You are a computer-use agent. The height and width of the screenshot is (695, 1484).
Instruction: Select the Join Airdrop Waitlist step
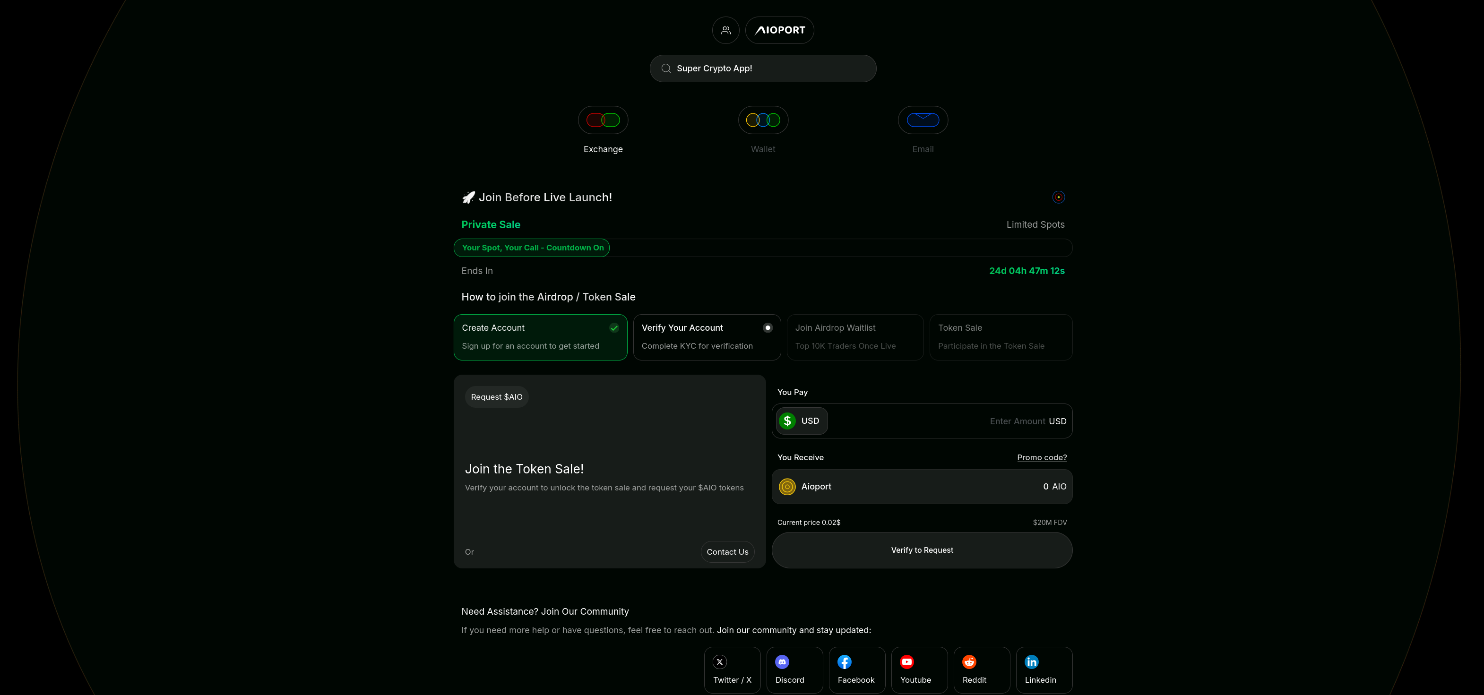[855, 337]
